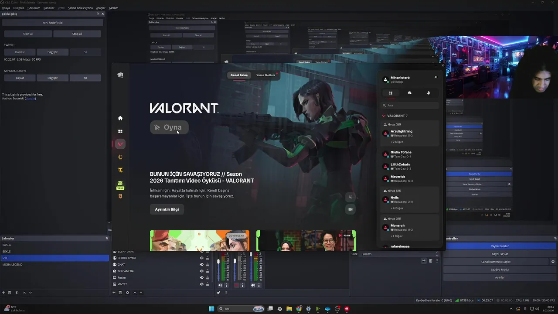Switch to the Genel Bakış tab
This screenshot has height=314, width=558.
(x=239, y=75)
